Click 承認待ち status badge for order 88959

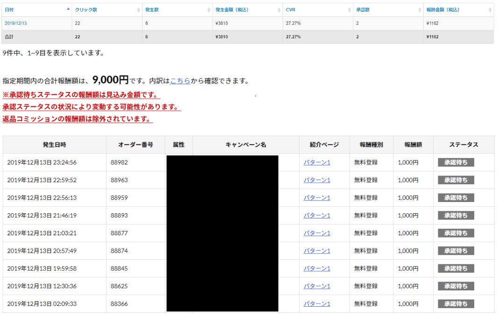[x=456, y=198]
